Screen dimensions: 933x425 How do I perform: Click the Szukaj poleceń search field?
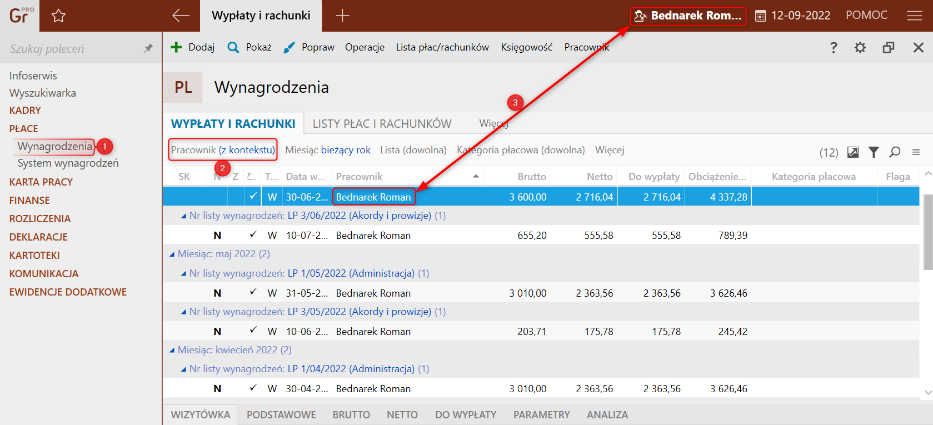click(x=72, y=48)
